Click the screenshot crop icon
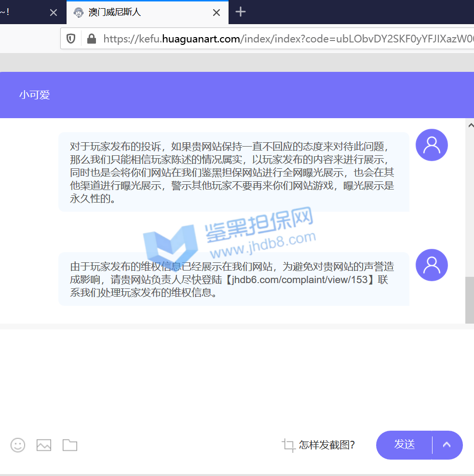The height and width of the screenshot is (476, 474). (x=288, y=445)
